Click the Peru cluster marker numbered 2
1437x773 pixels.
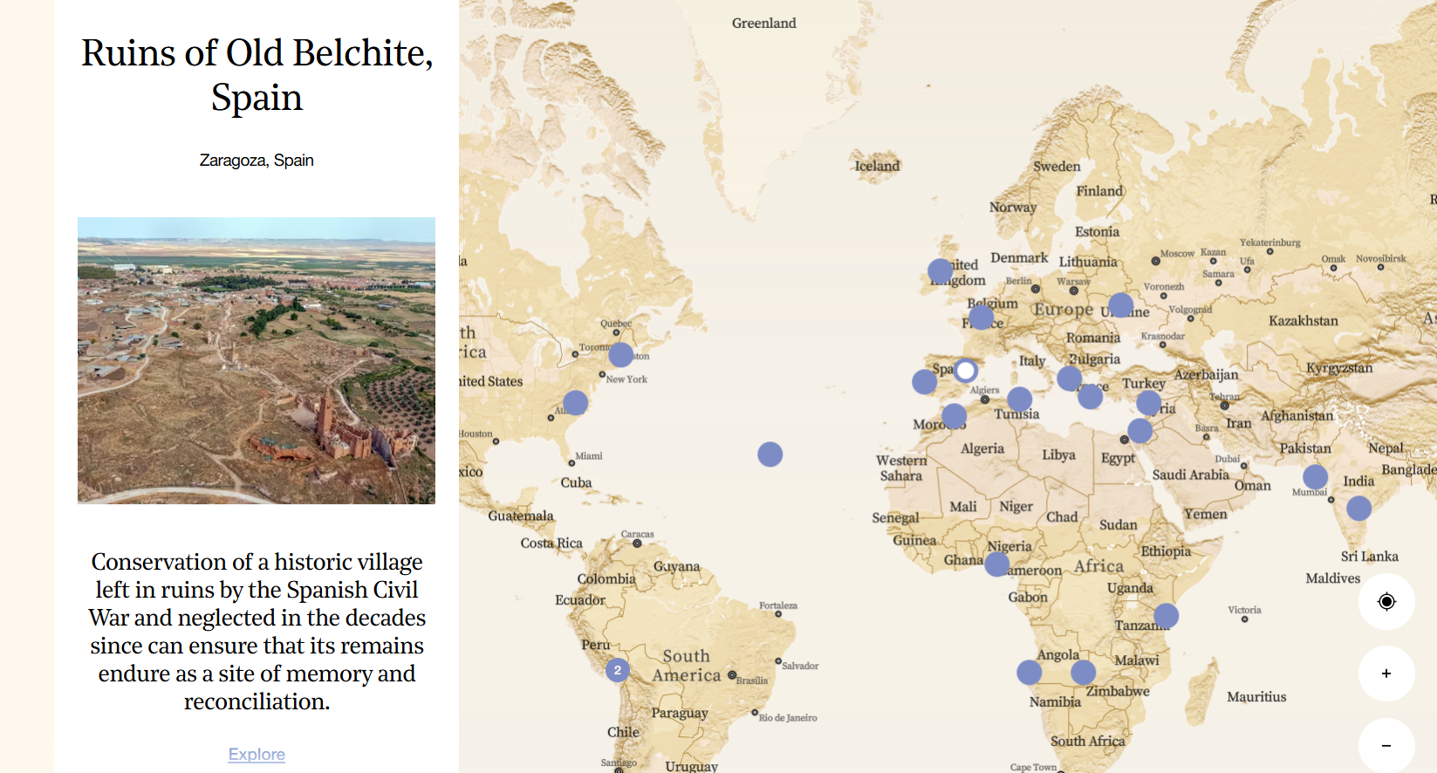pyautogui.click(x=618, y=670)
